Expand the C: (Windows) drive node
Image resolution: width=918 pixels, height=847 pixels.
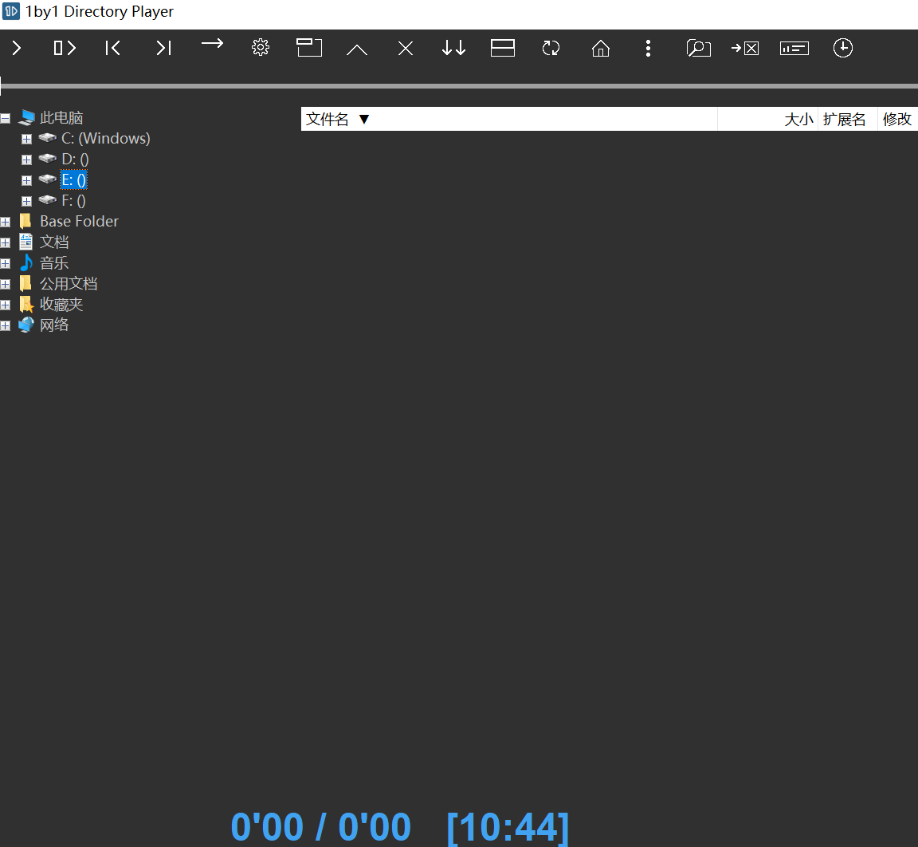[x=26, y=139]
